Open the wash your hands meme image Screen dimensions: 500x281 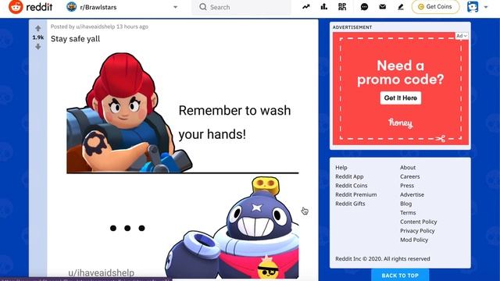tap(182, 165)
